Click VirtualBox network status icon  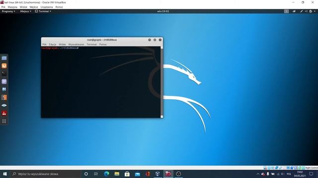(277, 168)
